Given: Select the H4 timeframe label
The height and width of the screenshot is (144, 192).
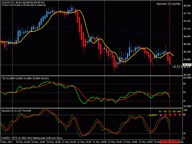Looking at the screenshot, I should coord(165,111).
